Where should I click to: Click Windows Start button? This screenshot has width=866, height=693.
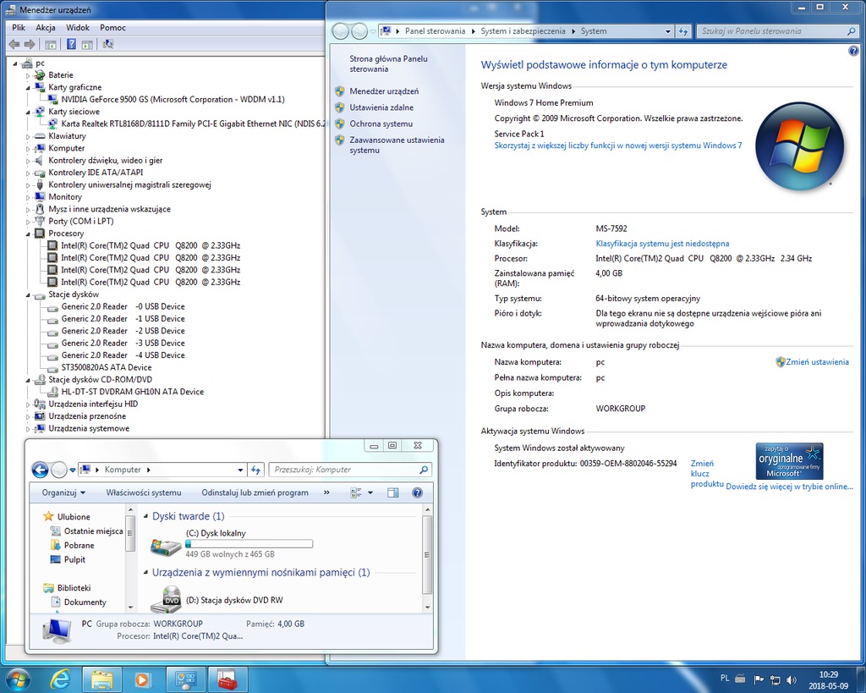pos(17,679)
